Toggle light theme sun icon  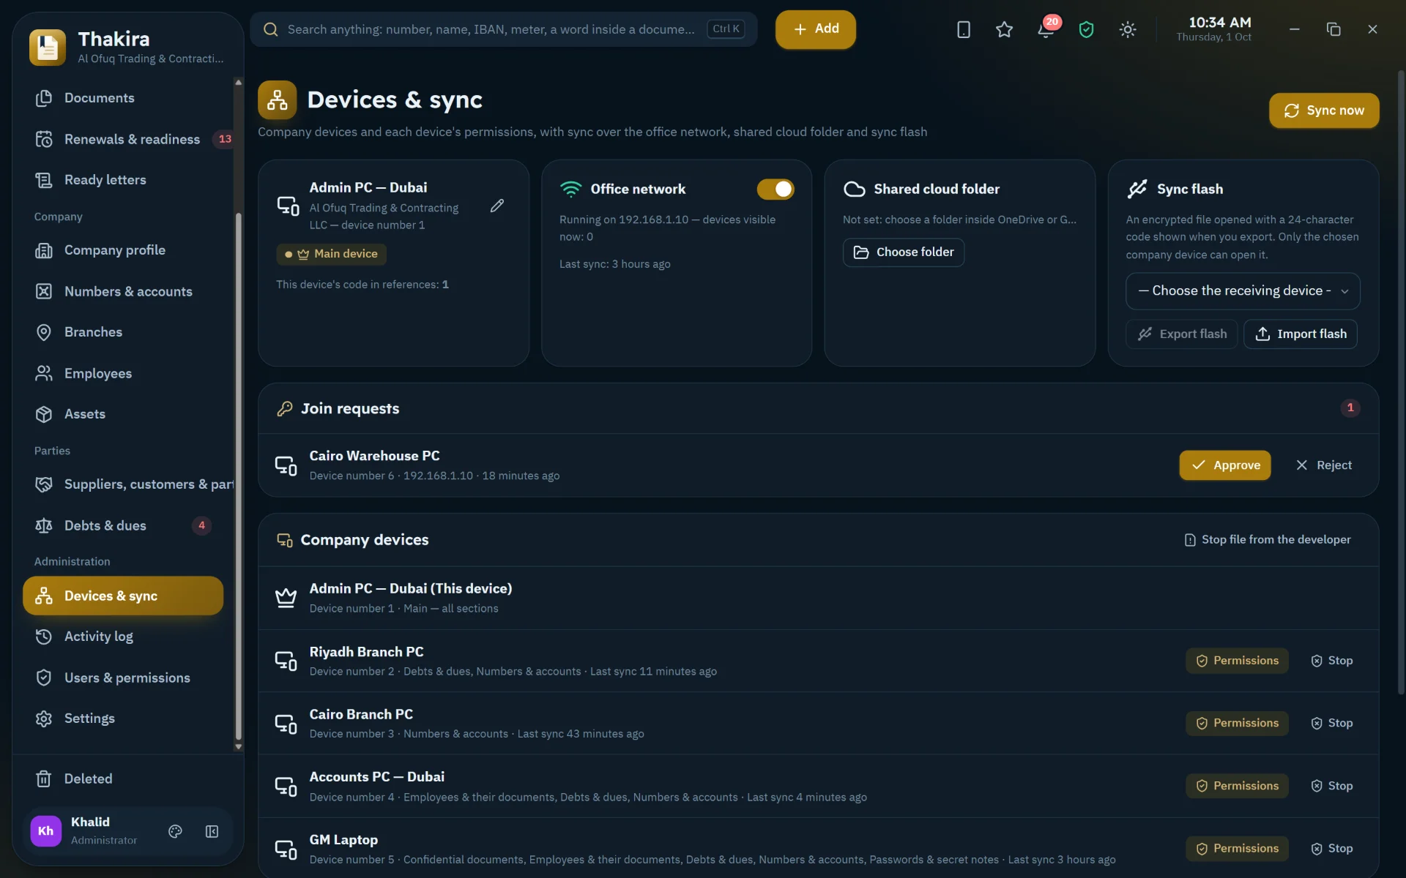point(1128,29)
